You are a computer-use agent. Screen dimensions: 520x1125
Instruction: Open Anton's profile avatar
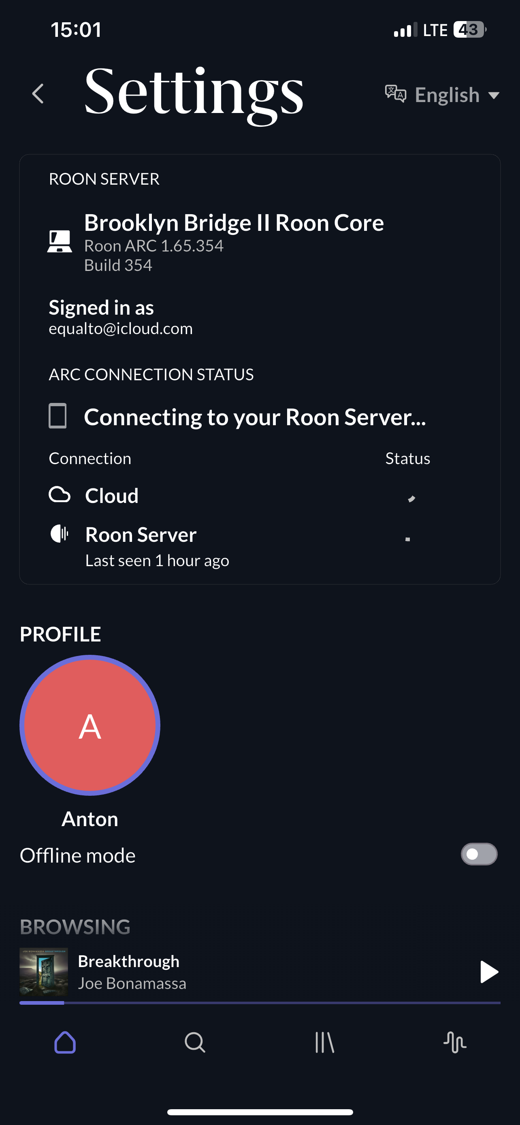[90, 725]
